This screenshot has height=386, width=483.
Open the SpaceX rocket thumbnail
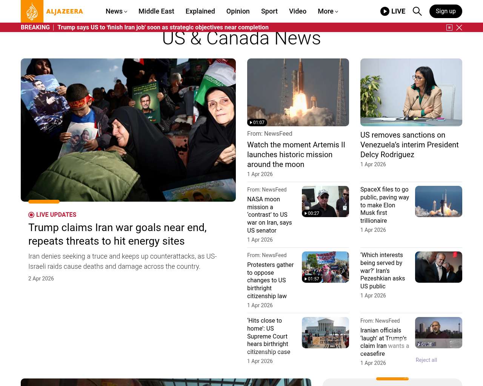(438, 201)
